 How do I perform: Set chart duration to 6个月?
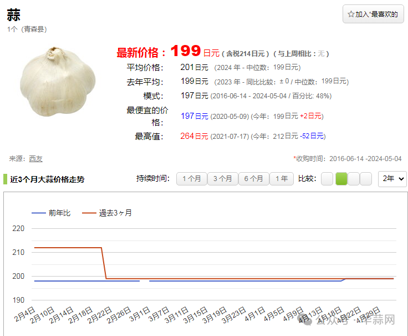pos(253,179)
